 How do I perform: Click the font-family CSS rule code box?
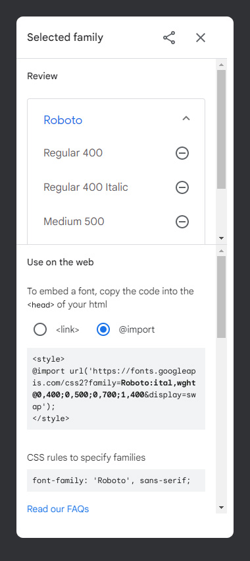tap(116, 480)
